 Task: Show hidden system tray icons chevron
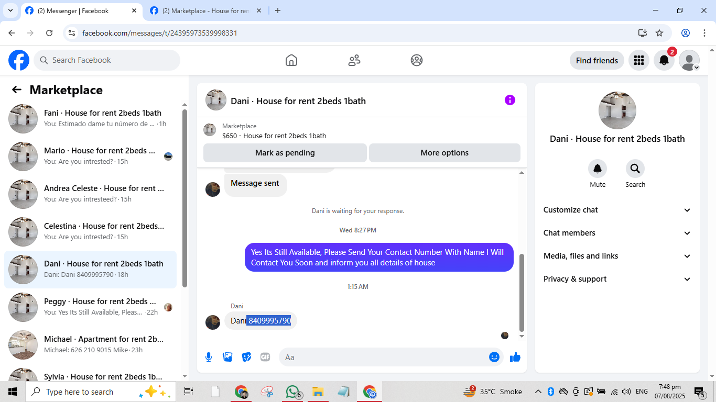click(x=538, y=392)
